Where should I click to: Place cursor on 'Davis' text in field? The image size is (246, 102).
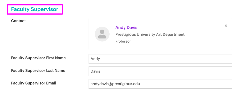[x=95, y=71]
